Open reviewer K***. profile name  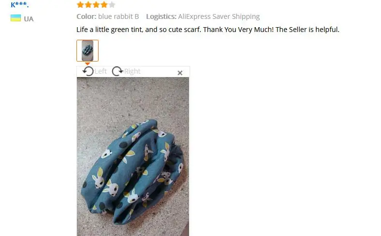[x=20, y=4]
